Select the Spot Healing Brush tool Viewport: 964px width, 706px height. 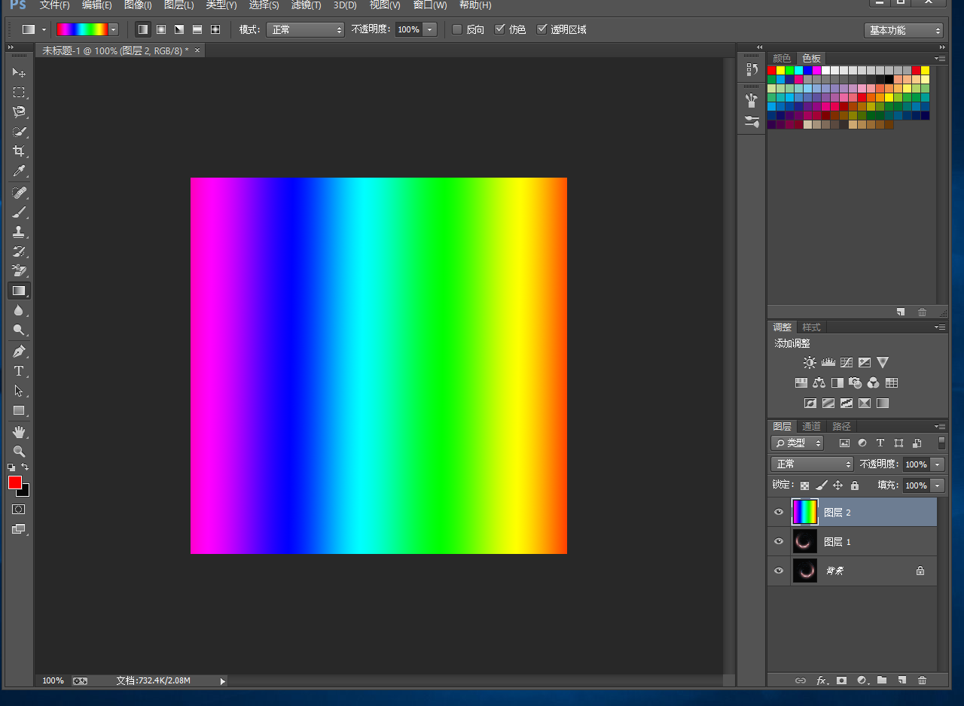[x=19, y=193]
